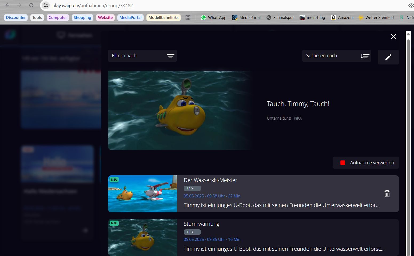The width and height of the screenshot is (414, 256).
Task: Open the Computer bookmark folder
Action: coord(58,18)
